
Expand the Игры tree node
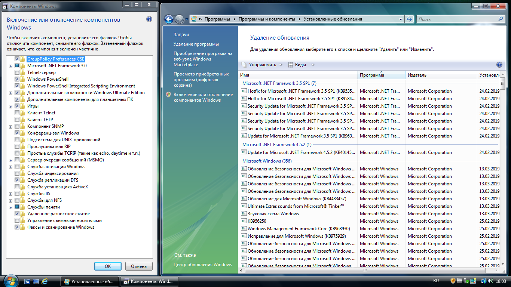point(11,106)
